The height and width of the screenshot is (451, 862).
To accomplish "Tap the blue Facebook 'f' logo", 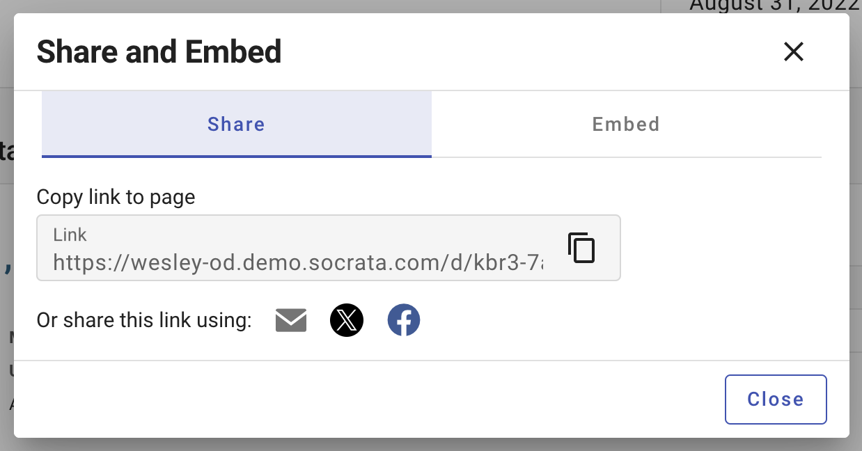I will (404, 321).
